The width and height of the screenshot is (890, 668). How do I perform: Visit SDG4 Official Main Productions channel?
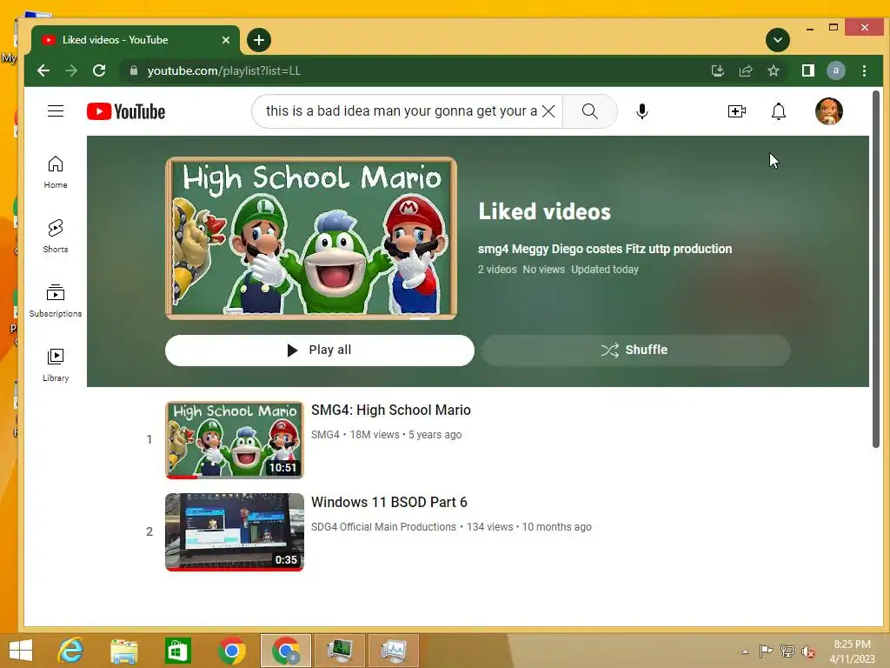[x=383, y=526]
